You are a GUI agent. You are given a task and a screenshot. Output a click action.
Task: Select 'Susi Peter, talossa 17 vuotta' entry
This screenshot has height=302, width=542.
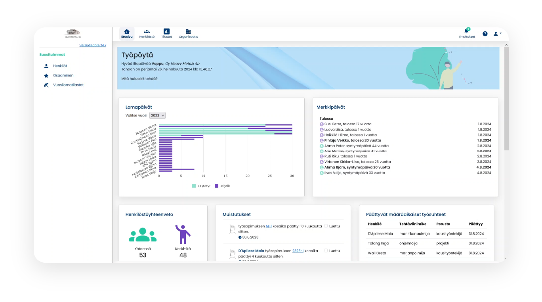tap(348, 124)
